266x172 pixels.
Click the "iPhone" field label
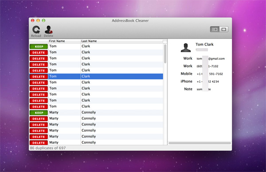(186, 81)
